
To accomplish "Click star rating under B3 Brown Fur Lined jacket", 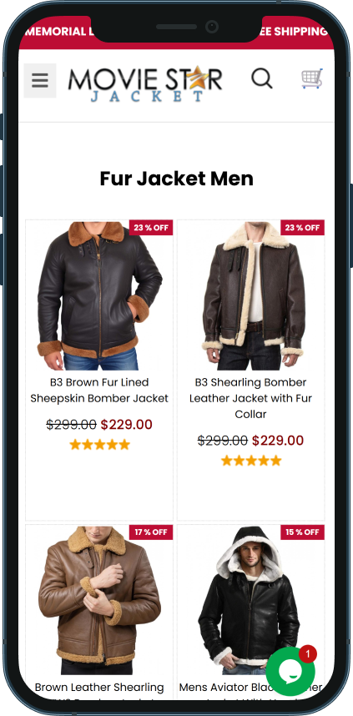I will 99,445.
